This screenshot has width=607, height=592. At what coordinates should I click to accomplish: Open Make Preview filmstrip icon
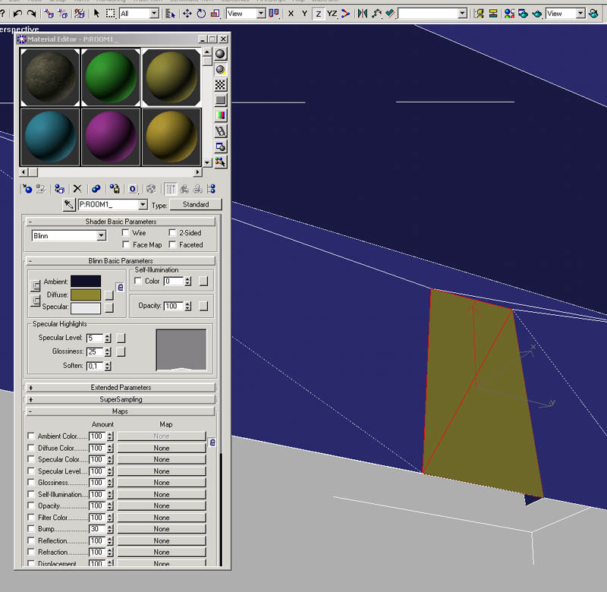pyautogui.click(x=220, y=131)
